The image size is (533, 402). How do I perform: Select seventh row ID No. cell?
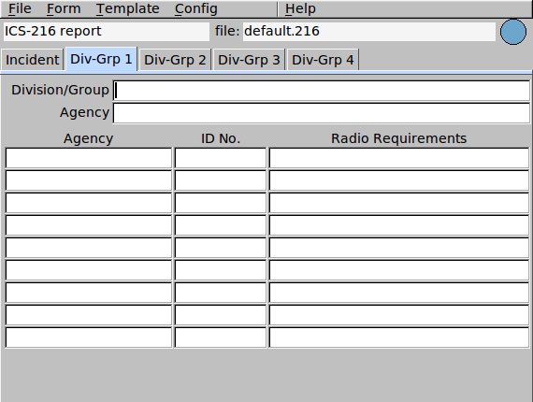click(221, 293)
